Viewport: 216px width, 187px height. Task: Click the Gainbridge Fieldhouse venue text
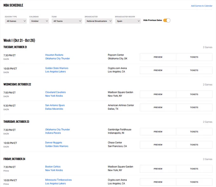(119, 129)
